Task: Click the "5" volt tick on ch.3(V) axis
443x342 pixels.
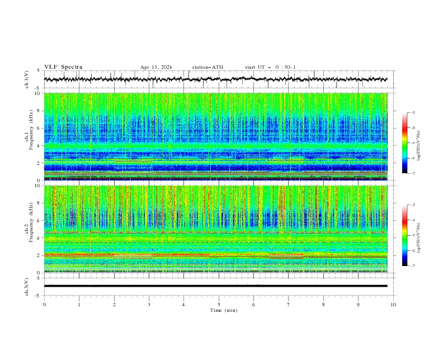Action: coord(39,278)
